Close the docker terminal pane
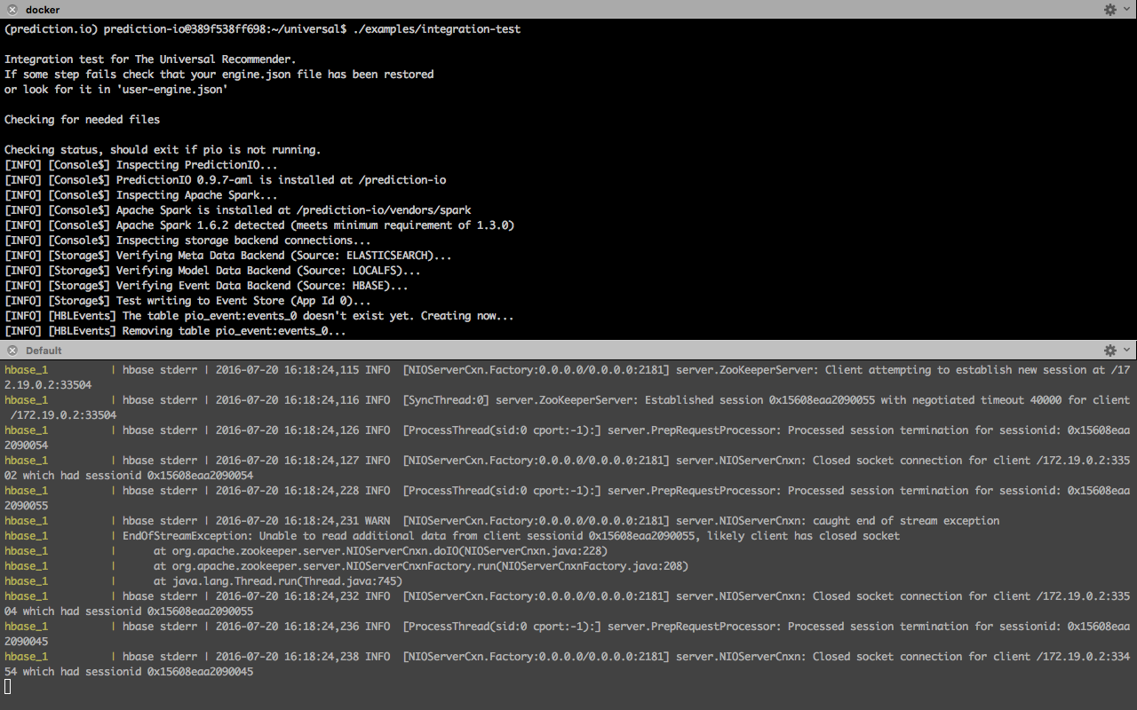The image size is (1137, 710). tap(12, 9)
